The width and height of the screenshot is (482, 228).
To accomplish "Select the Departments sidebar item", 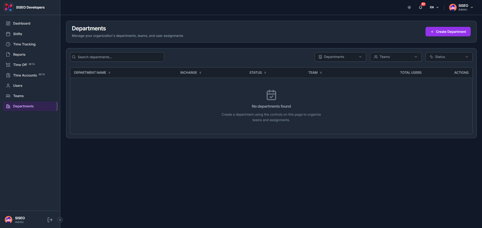I will [30, 106].
